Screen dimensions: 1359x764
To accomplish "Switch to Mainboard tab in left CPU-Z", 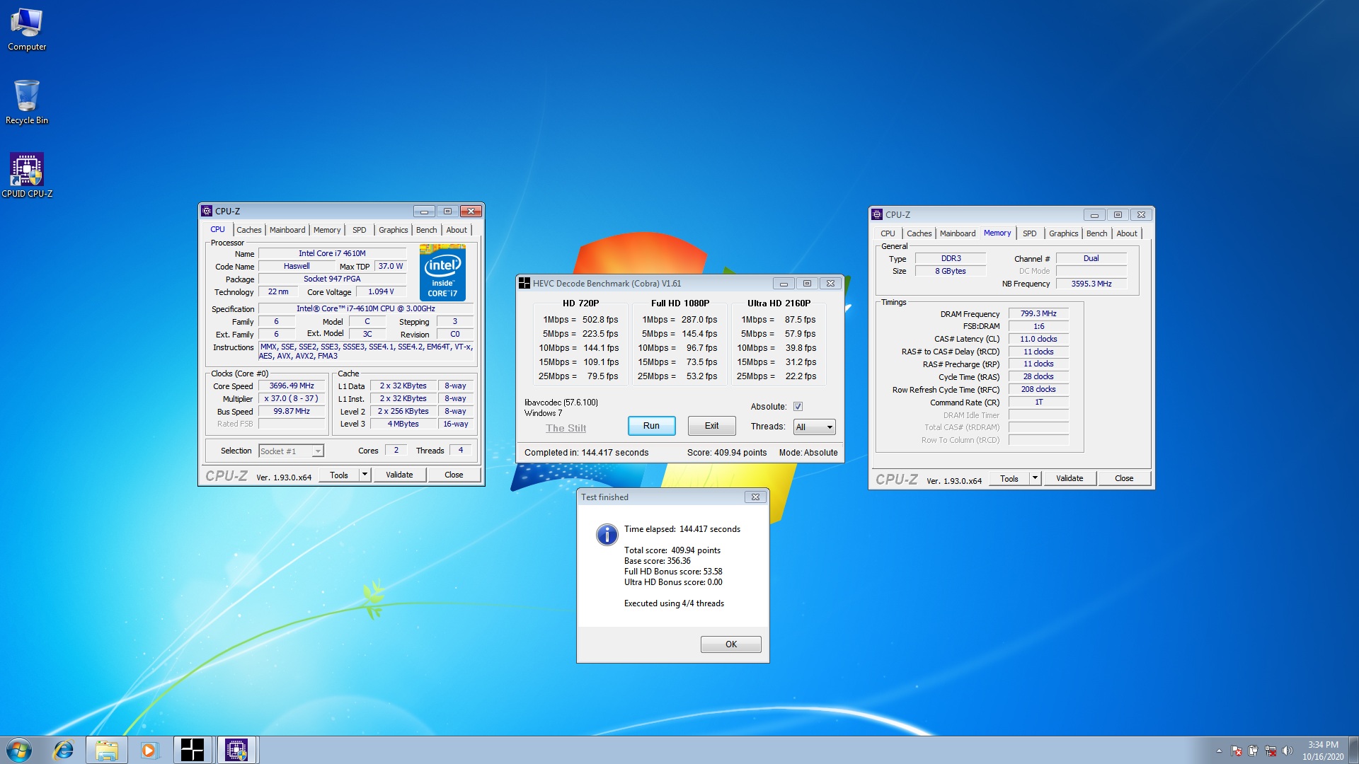I will (x=287, y=230).
